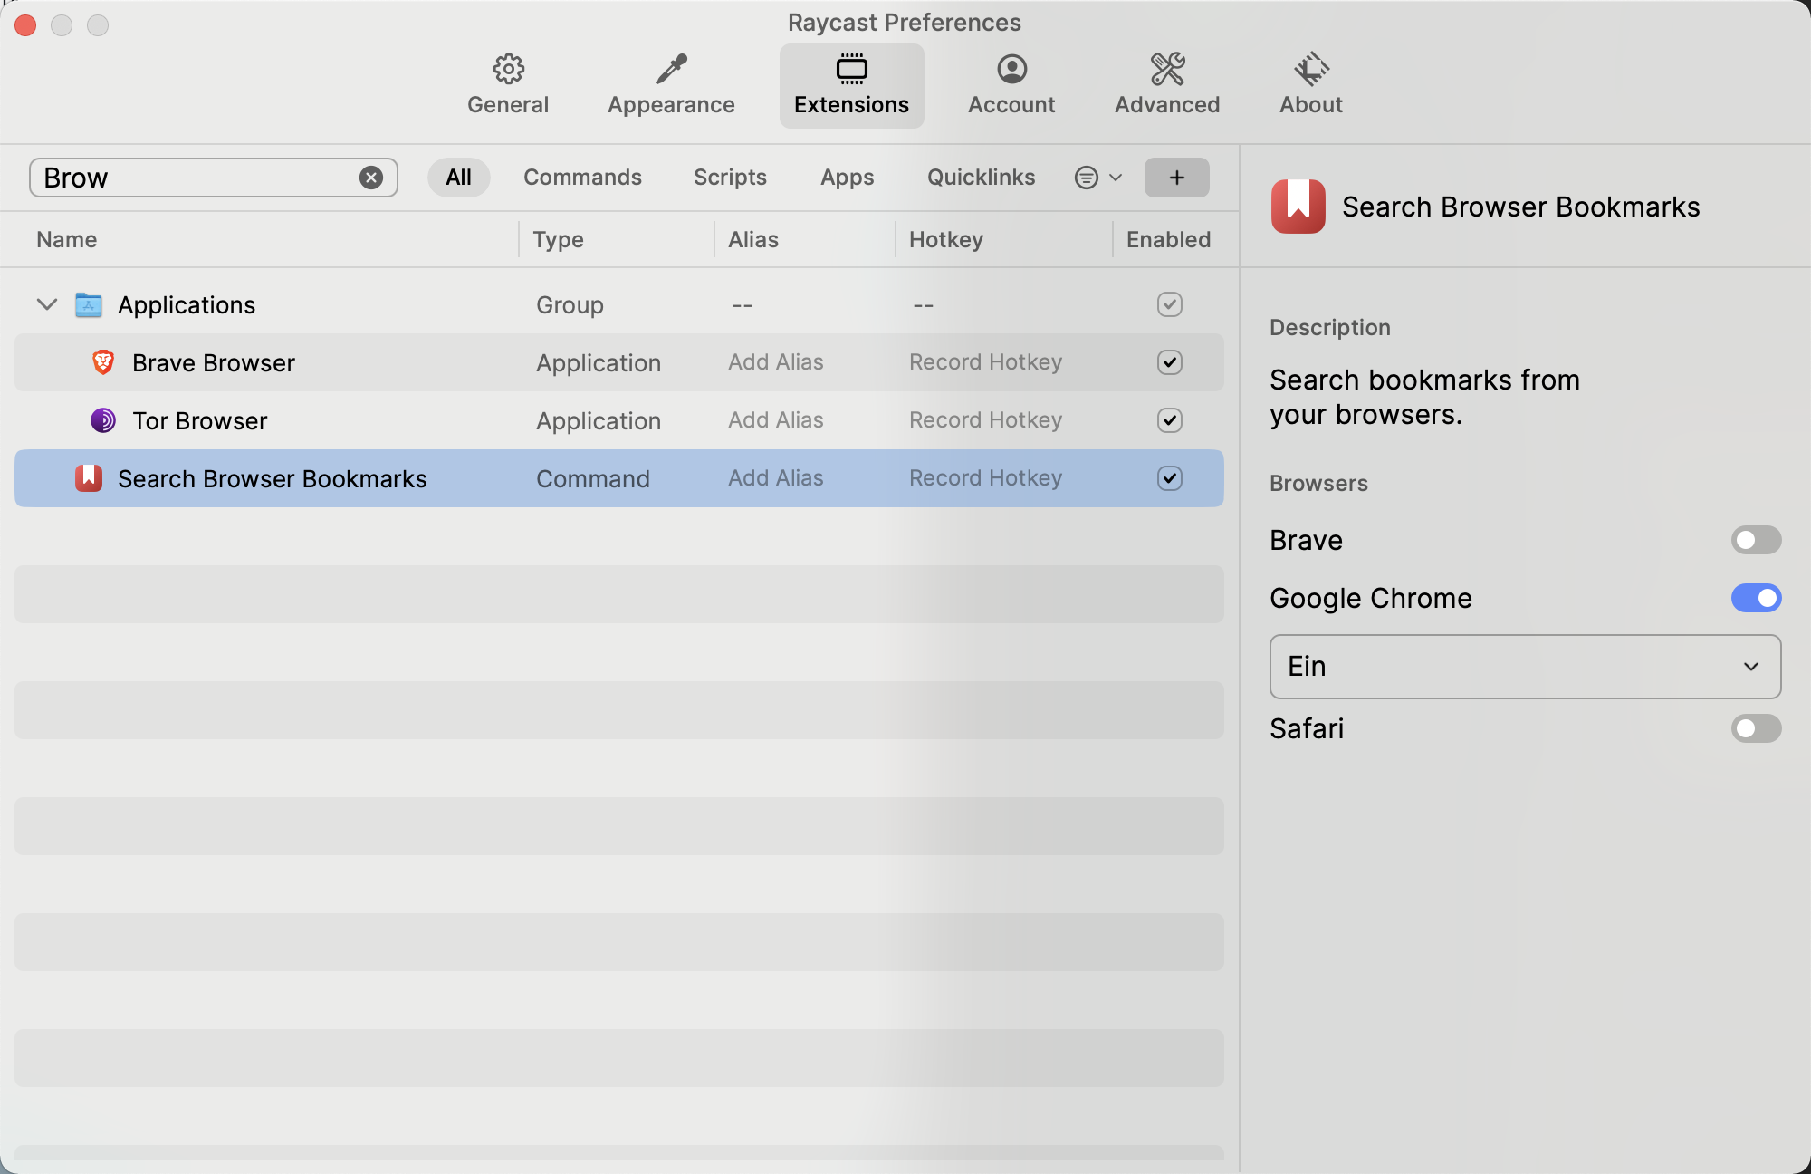
Task: Uncheck the Tor Browser enabled checkbox
Action: (x=1169, y=420)
